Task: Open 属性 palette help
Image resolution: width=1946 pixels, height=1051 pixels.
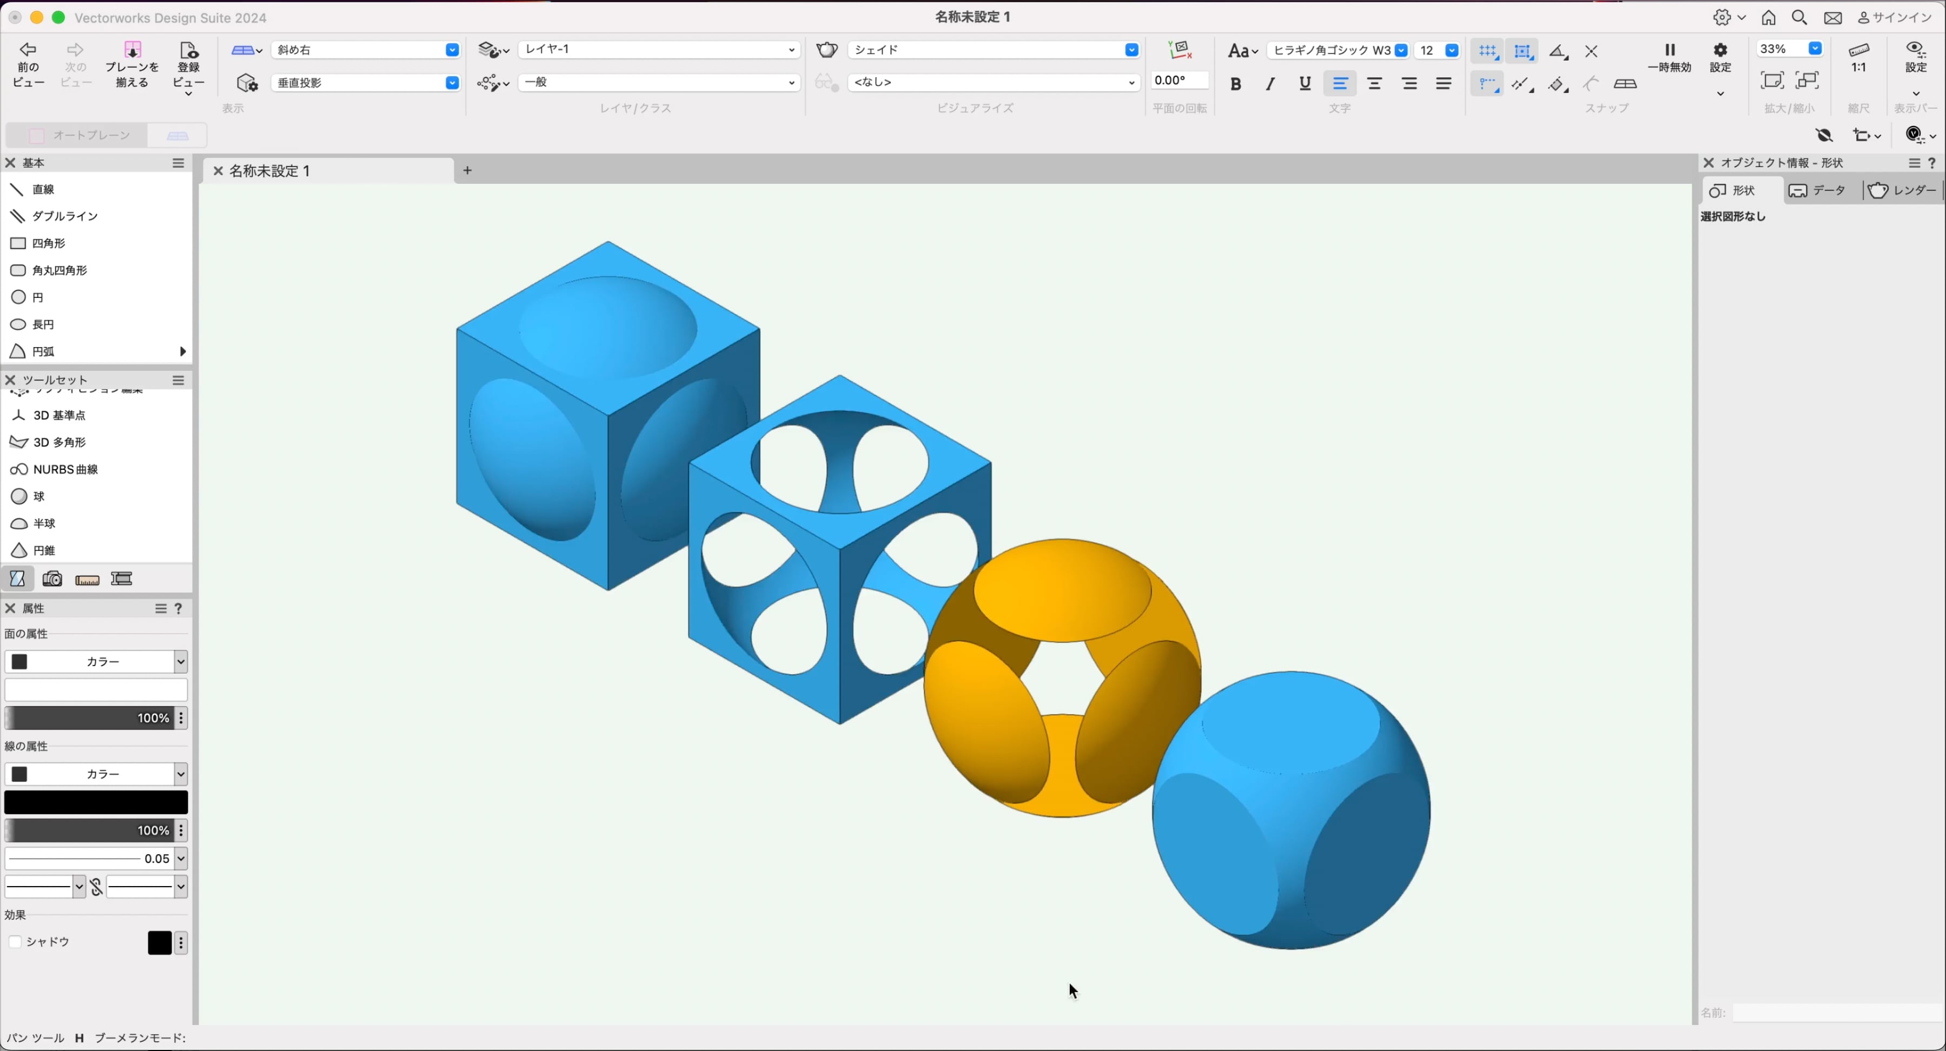Action: point(179,609)
